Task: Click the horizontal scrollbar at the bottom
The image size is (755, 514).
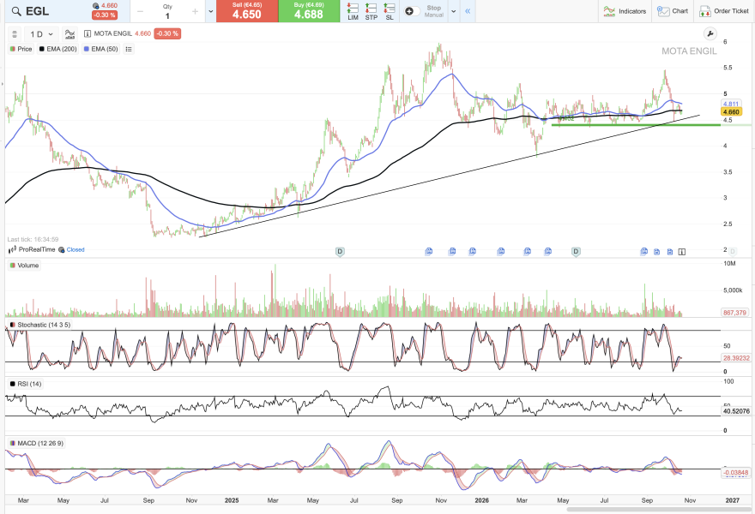Action: click(659, 509)
